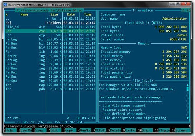This screenshot has width=195, height=136.
Task: Click the Memory section heading
Action: point(143,44)
